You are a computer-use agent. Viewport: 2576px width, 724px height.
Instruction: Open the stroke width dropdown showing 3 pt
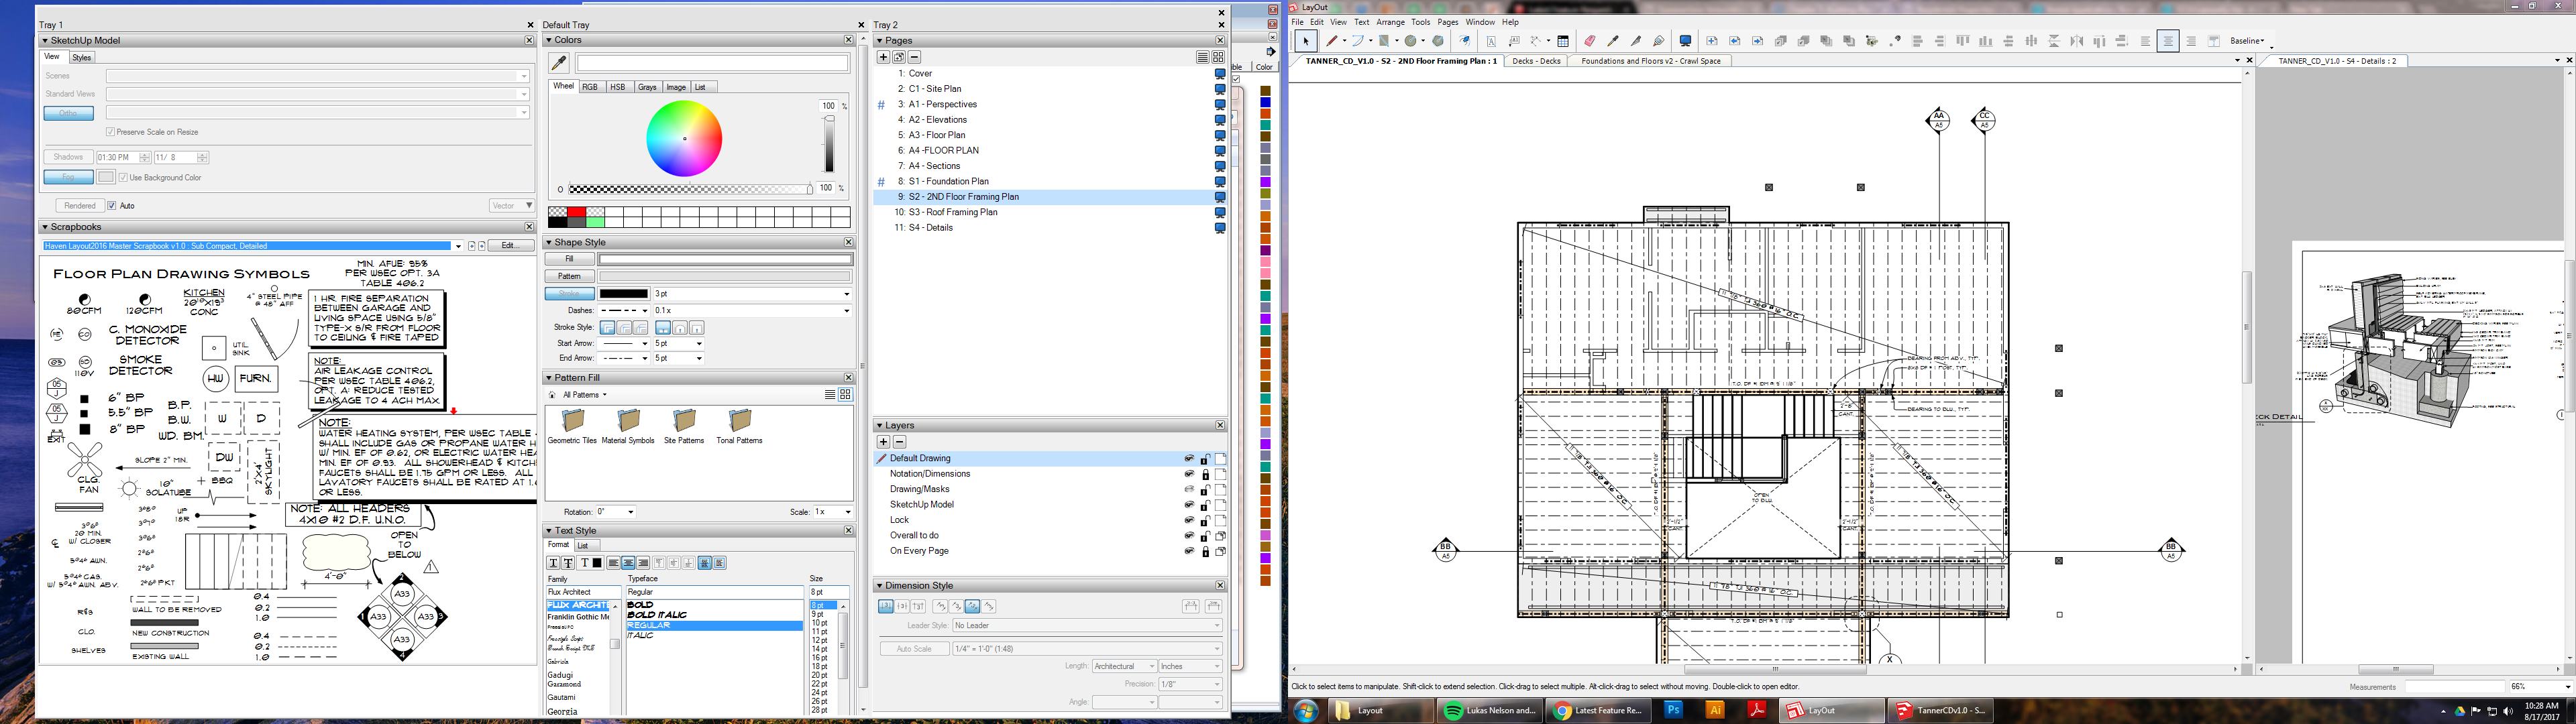click(x=846, y=294)
